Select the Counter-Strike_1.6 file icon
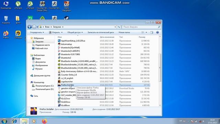220x124 pixels. coord(59,75)
